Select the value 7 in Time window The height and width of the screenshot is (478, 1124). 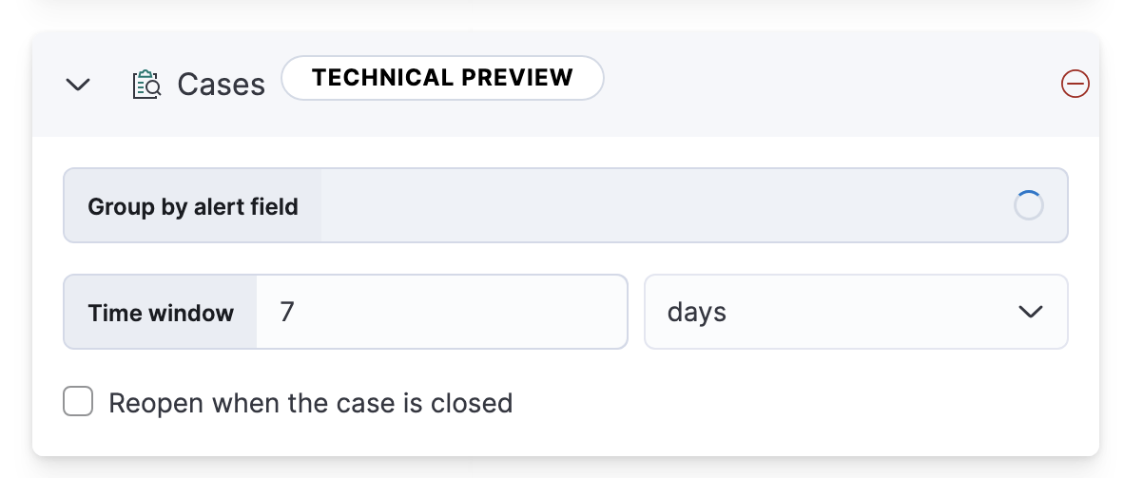[x=287, y=313]
